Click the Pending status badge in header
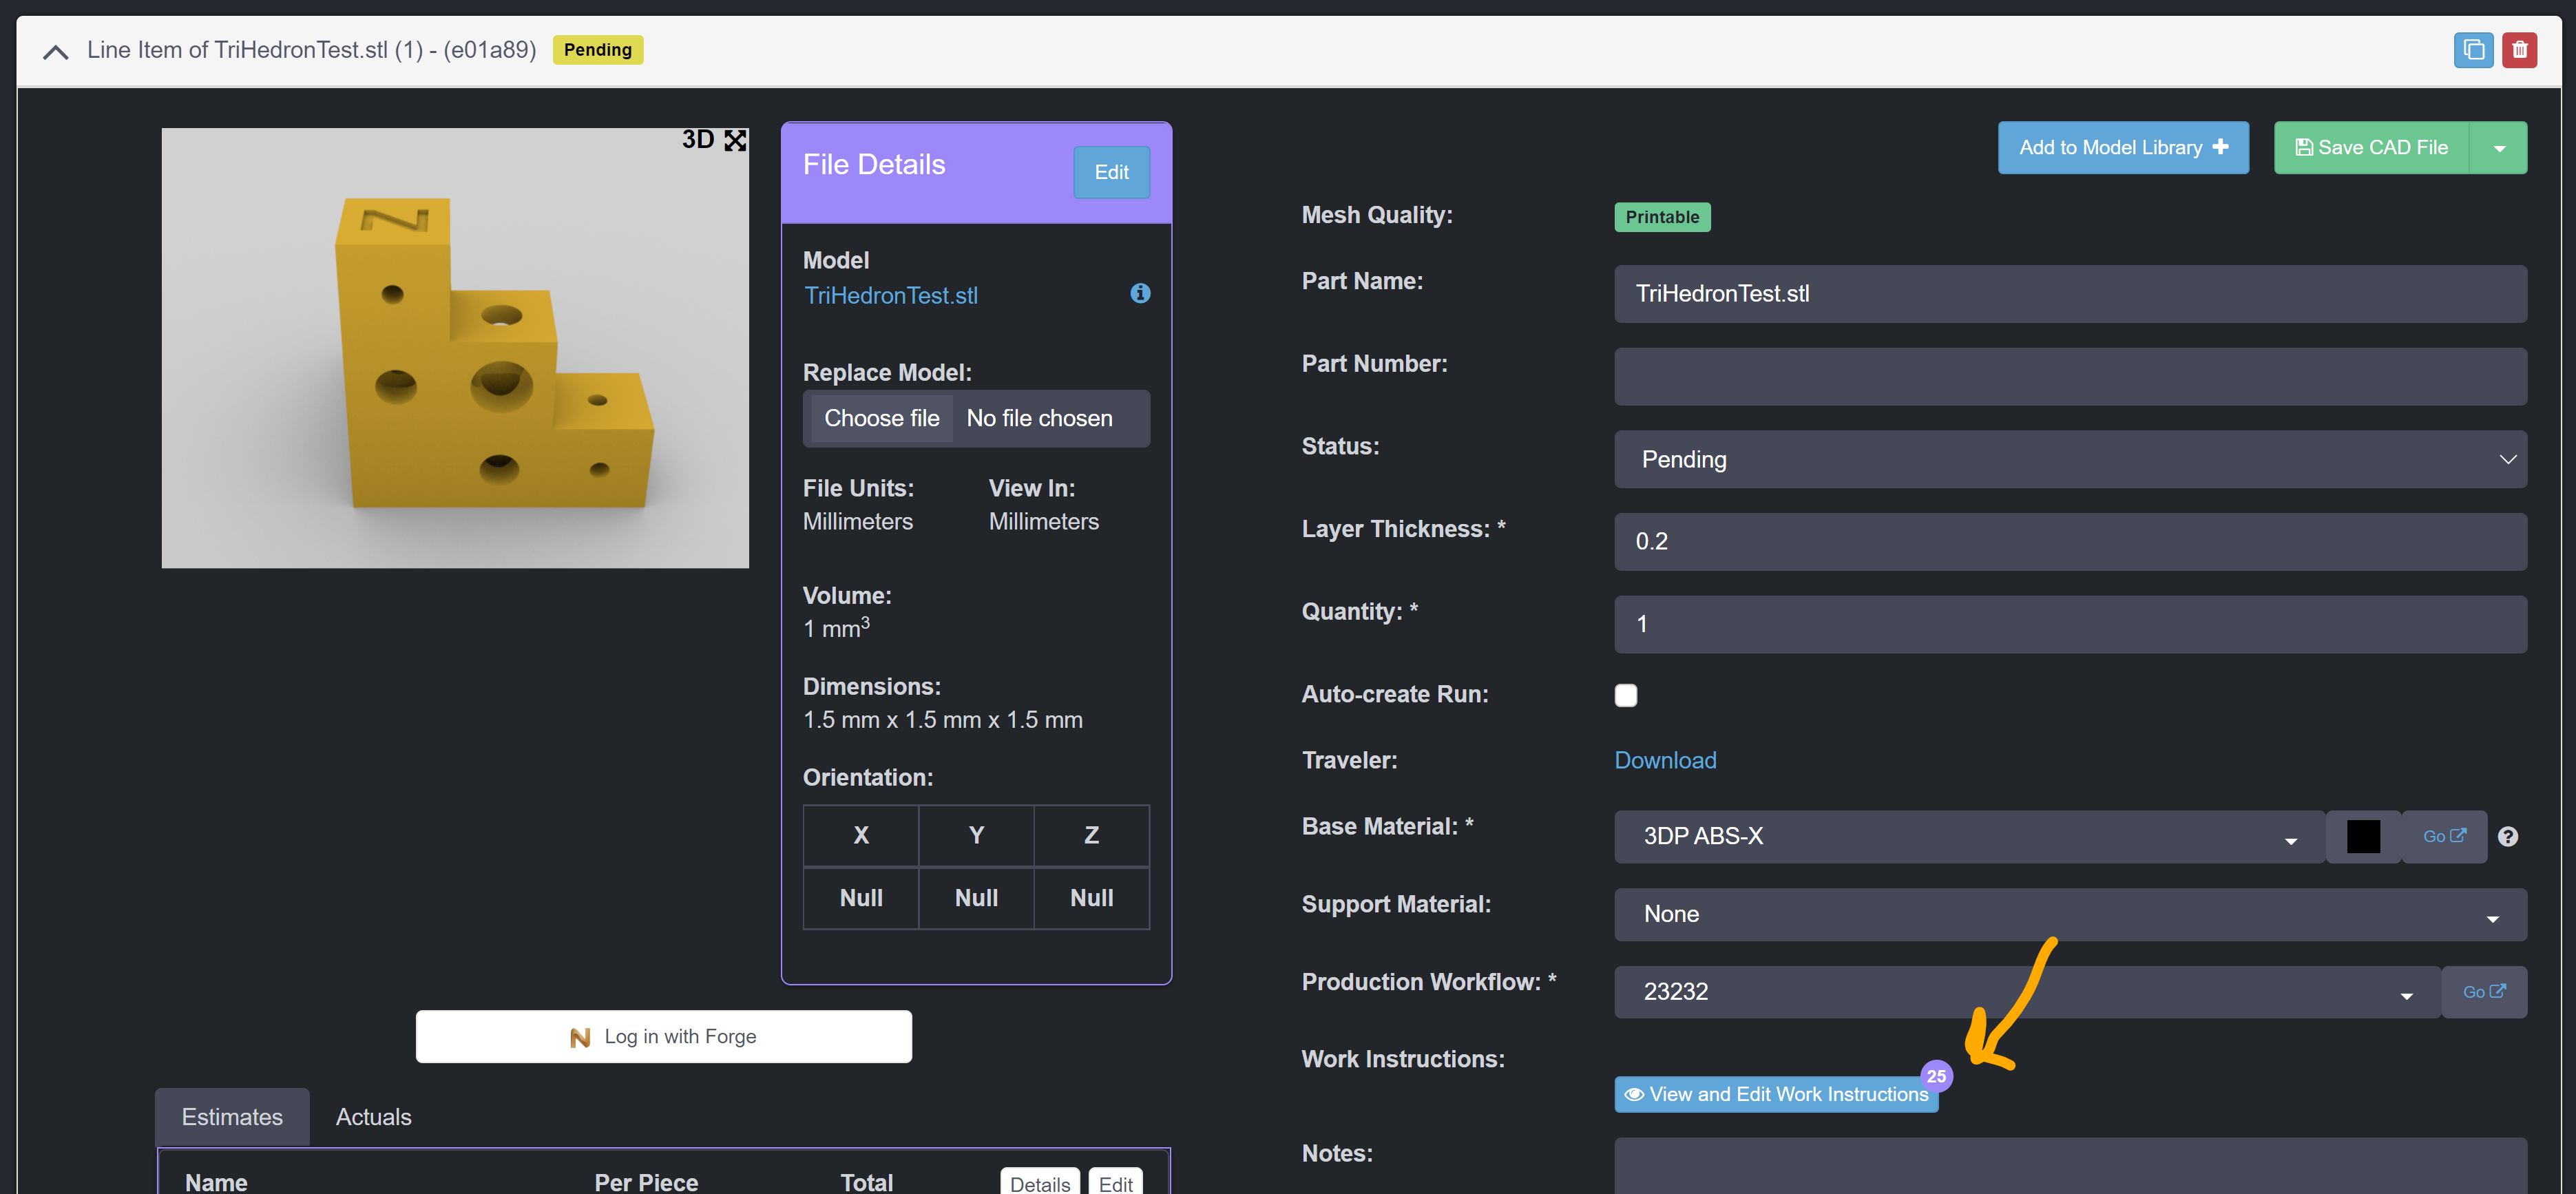The image size is (2576, 1194). [597, 50]
